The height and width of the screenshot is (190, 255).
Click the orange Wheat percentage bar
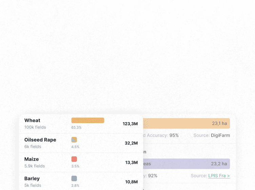[87, 120]
